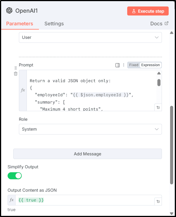Viewport: 176px width, 217px height.
Task: Click the OpenAI logo icon
Action: [9, 11]
